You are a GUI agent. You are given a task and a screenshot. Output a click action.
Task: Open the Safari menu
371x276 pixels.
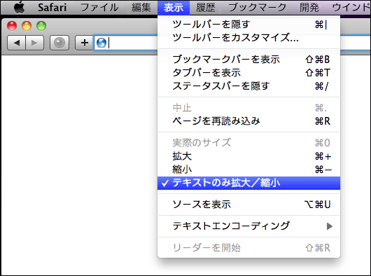click(x=52, y=7)
